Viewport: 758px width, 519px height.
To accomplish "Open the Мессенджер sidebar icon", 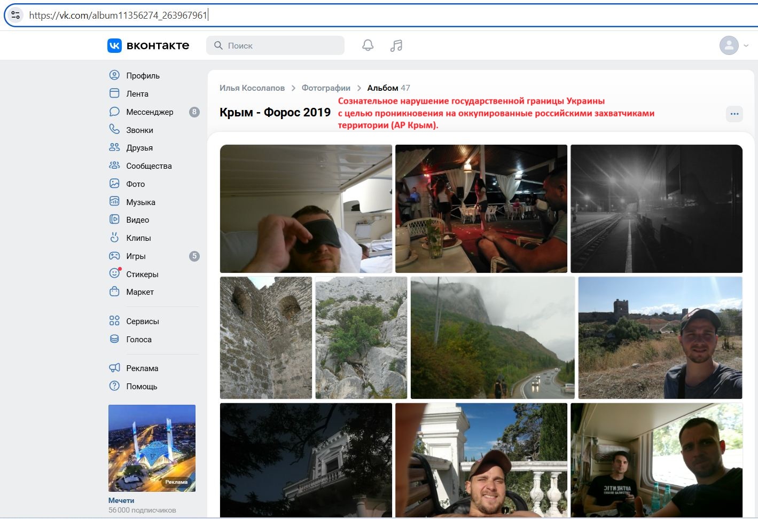I will (x=114, y=112).
